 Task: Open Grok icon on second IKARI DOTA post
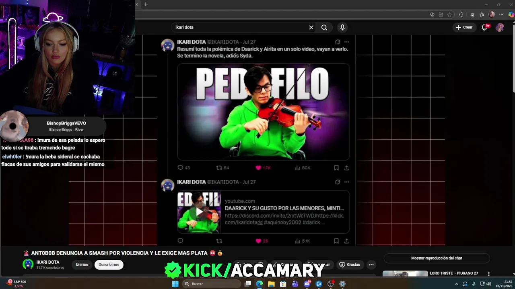338,182
